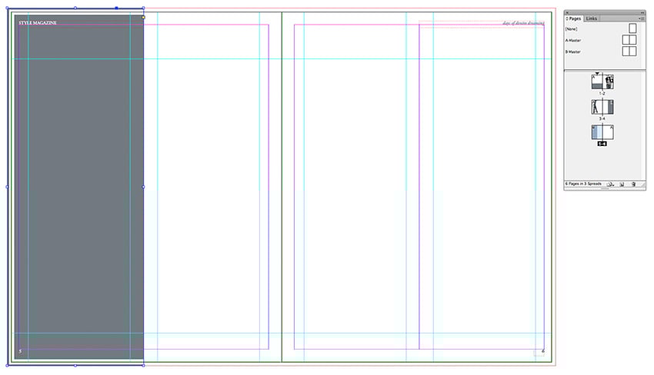Select the B-Master spread thumbnail
This screenshot has width=654, height=375.
(x=629, y=51)
